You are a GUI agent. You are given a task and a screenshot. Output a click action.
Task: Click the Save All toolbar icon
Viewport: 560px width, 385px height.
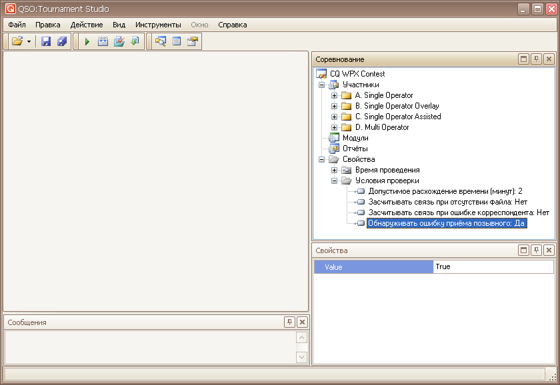point(62,41)
